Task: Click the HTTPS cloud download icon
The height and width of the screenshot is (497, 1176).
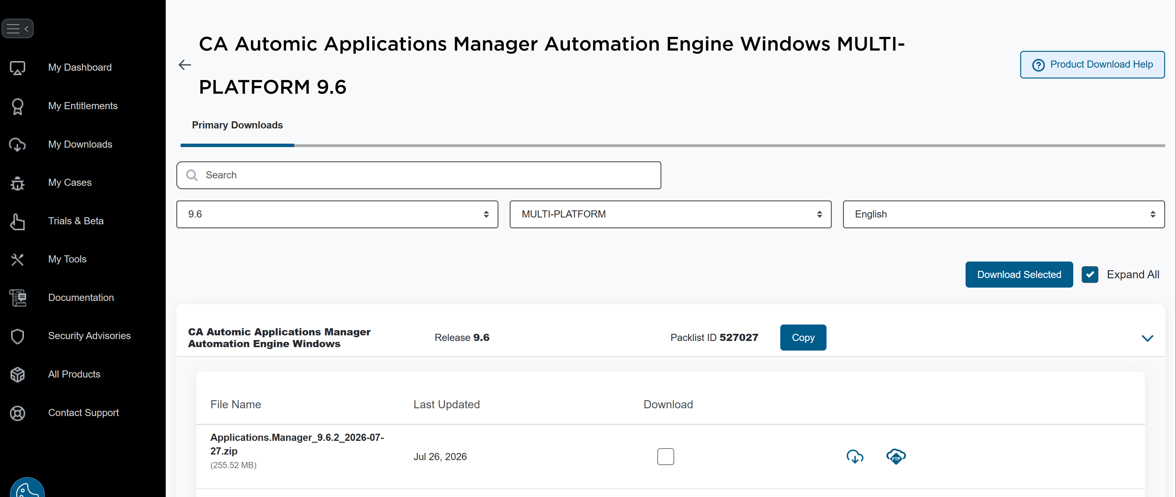Action: point(854,456)
